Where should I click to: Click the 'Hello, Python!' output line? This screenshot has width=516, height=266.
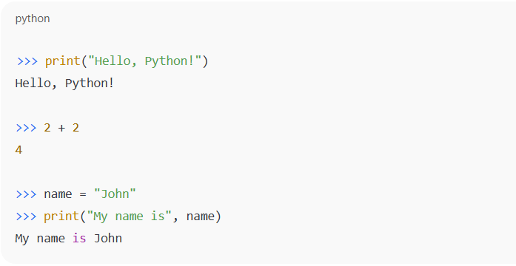point(64,83)
